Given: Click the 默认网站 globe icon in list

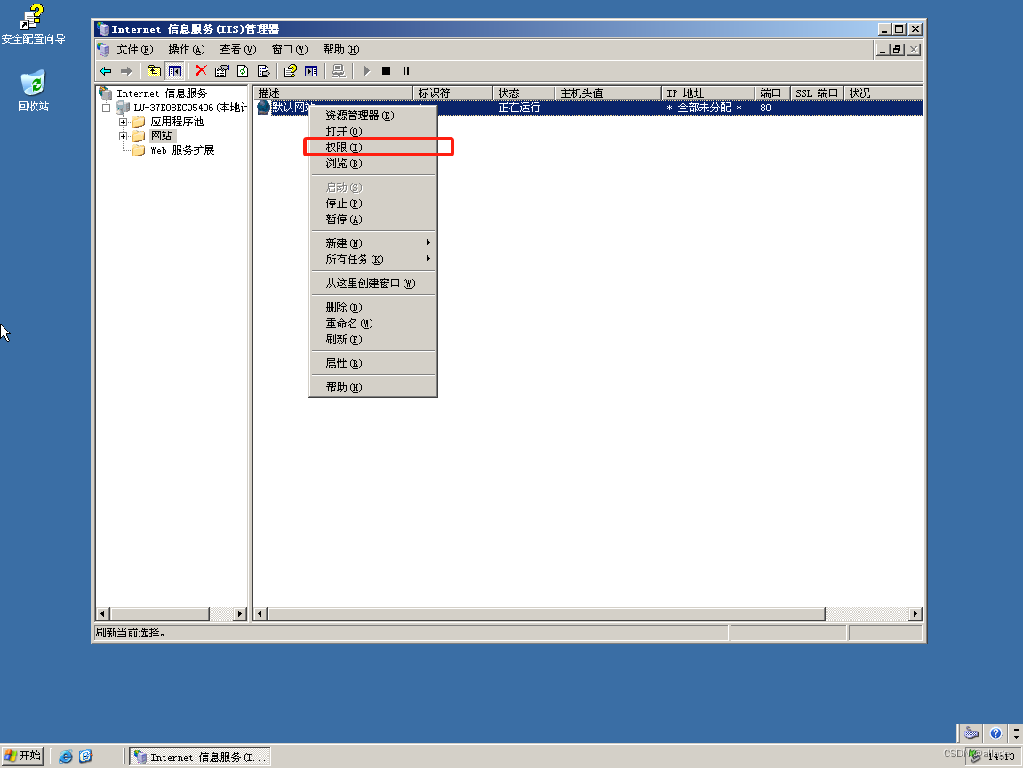Looking at the screenshot, I should coord(264,108).
